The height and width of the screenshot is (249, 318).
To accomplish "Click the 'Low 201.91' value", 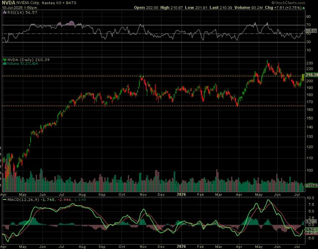I will coord(196,7).
